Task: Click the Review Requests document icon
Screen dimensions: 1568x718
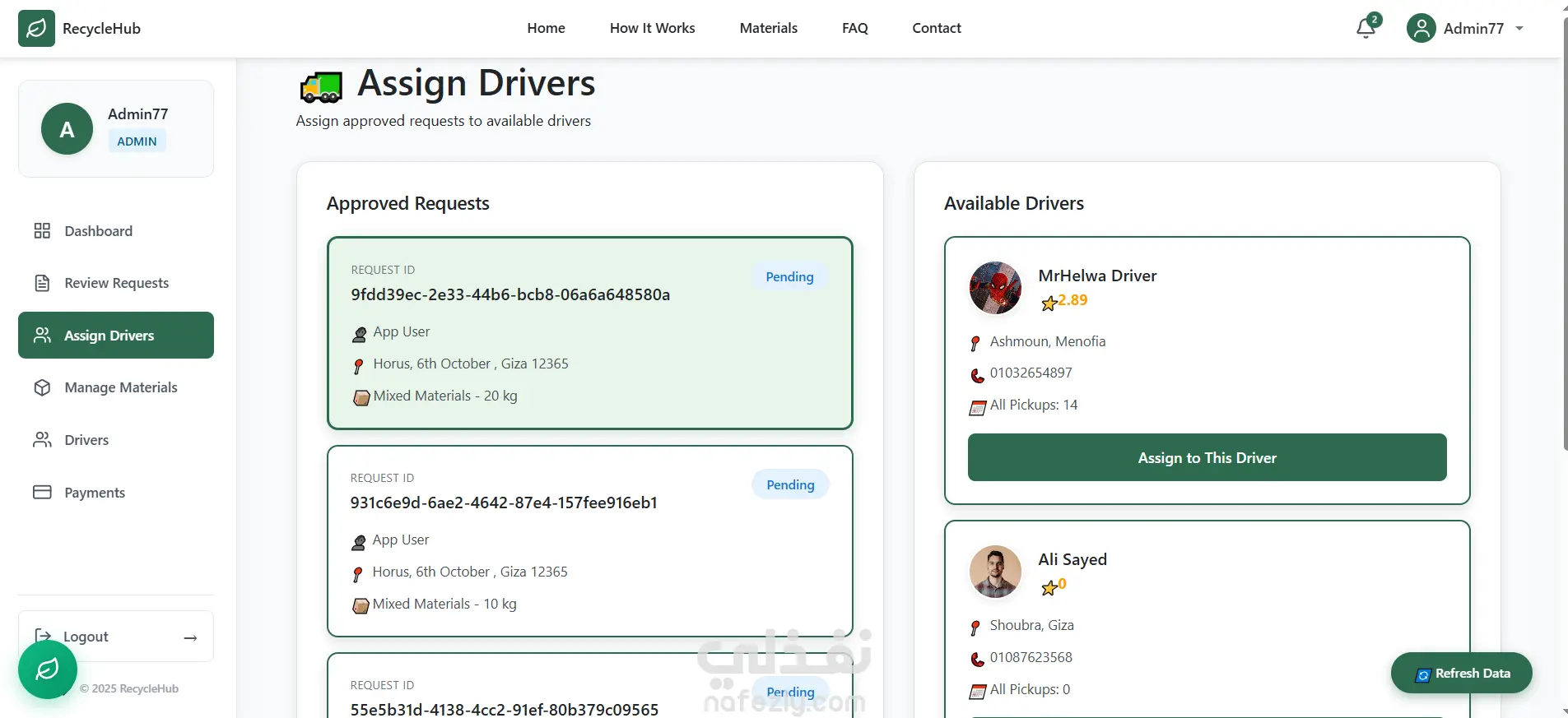Action: [42, 283]
